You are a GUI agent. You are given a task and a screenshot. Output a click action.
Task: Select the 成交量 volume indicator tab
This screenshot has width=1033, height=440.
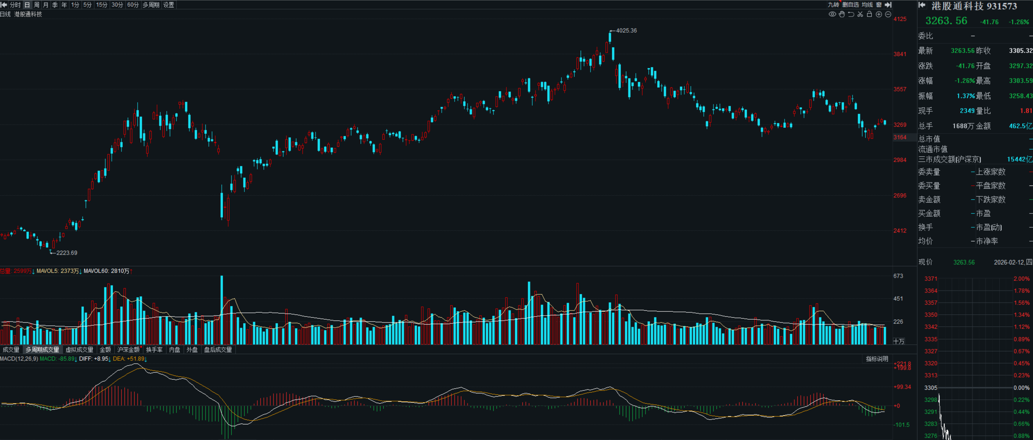click(x=11, y=350)
